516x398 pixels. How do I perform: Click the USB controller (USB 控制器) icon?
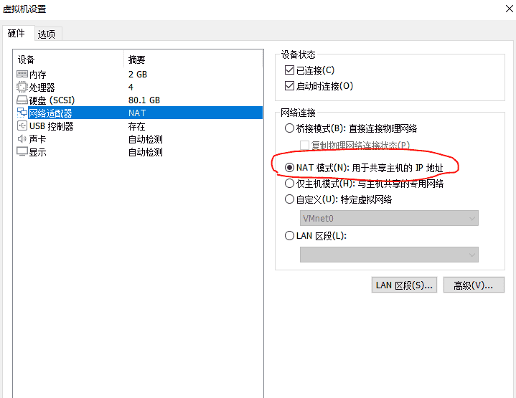coord(22,125)
